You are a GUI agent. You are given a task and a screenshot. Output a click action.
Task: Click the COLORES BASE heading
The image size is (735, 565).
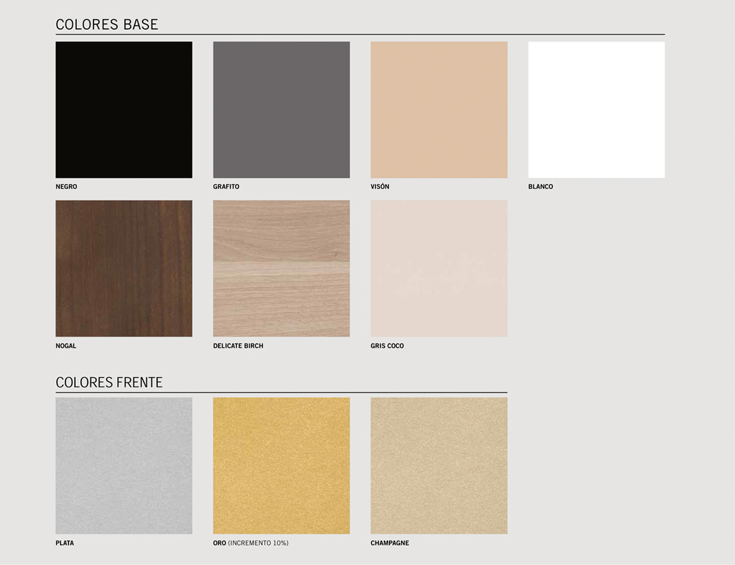pyautogui.click(x=107, y=24)
